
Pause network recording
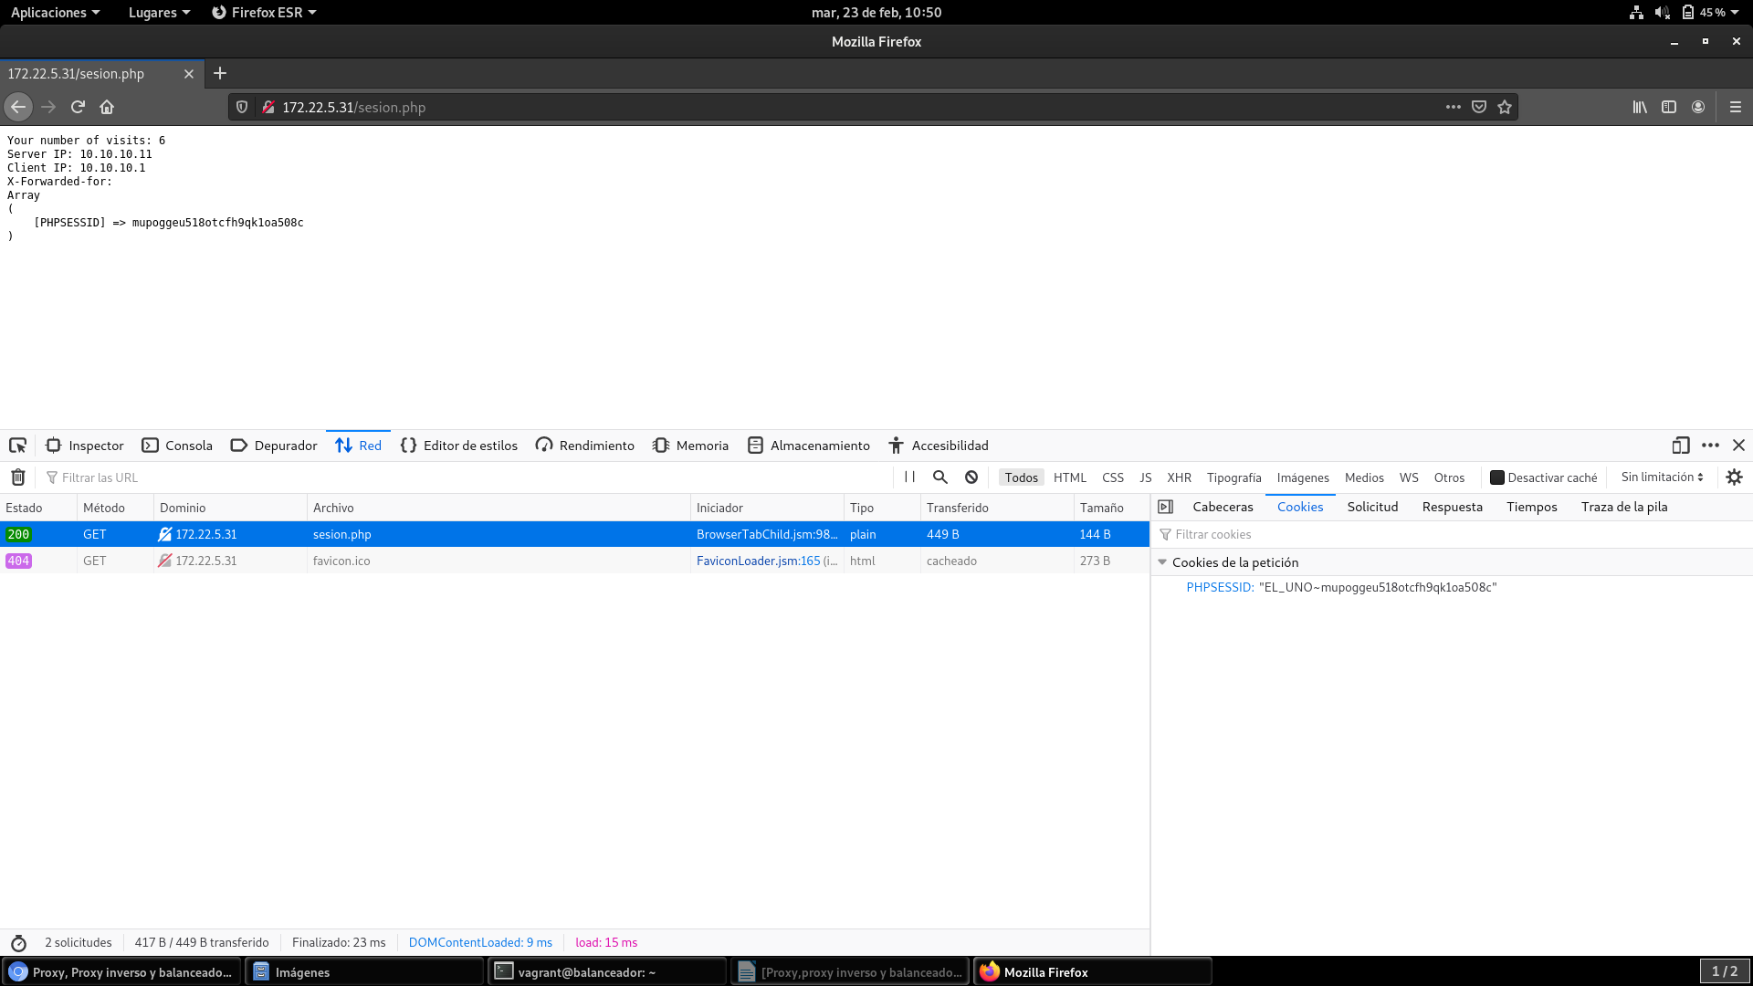coord(909,477)
